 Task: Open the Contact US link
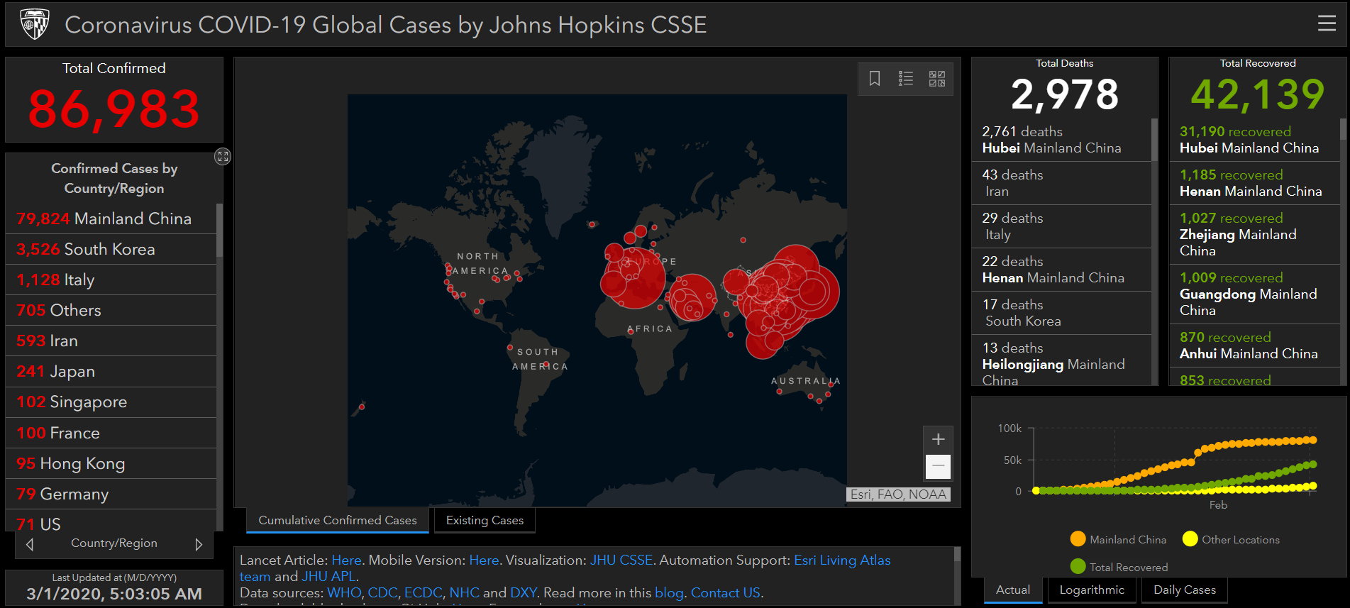(725, 592)
